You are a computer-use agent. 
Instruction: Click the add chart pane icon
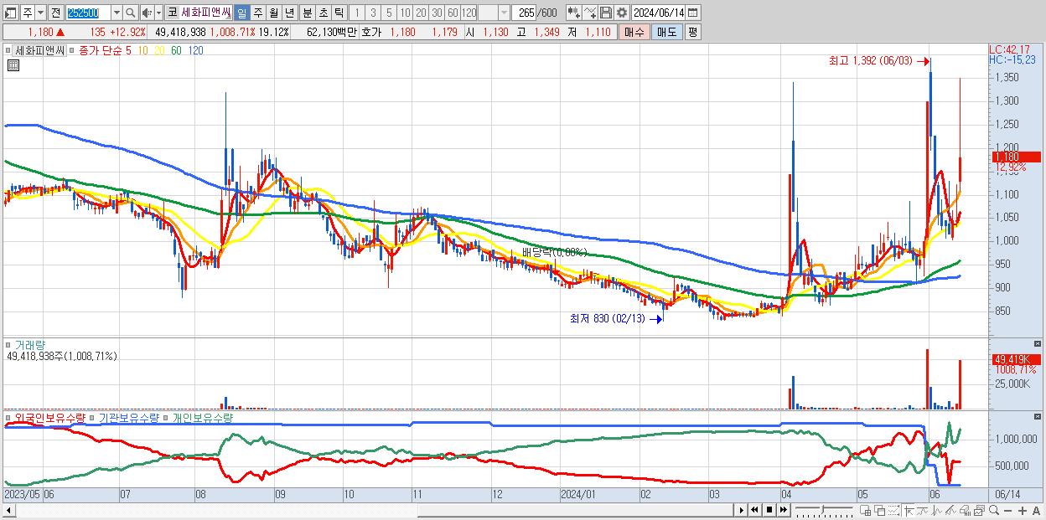click(x=865, y=510)
